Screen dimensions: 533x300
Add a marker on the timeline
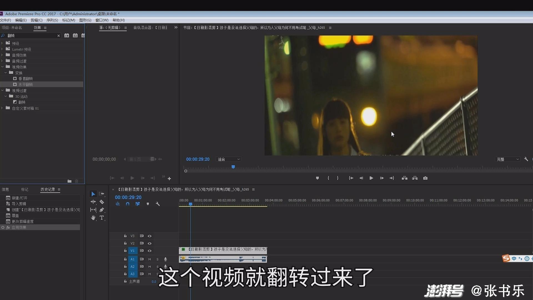tap(148, 204)
